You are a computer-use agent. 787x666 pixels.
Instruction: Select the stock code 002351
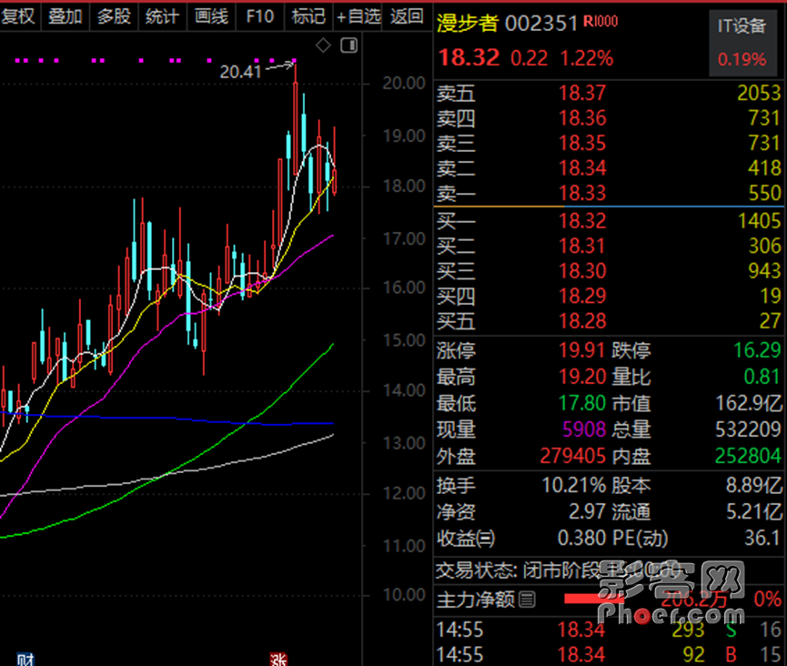pos(541,24)
